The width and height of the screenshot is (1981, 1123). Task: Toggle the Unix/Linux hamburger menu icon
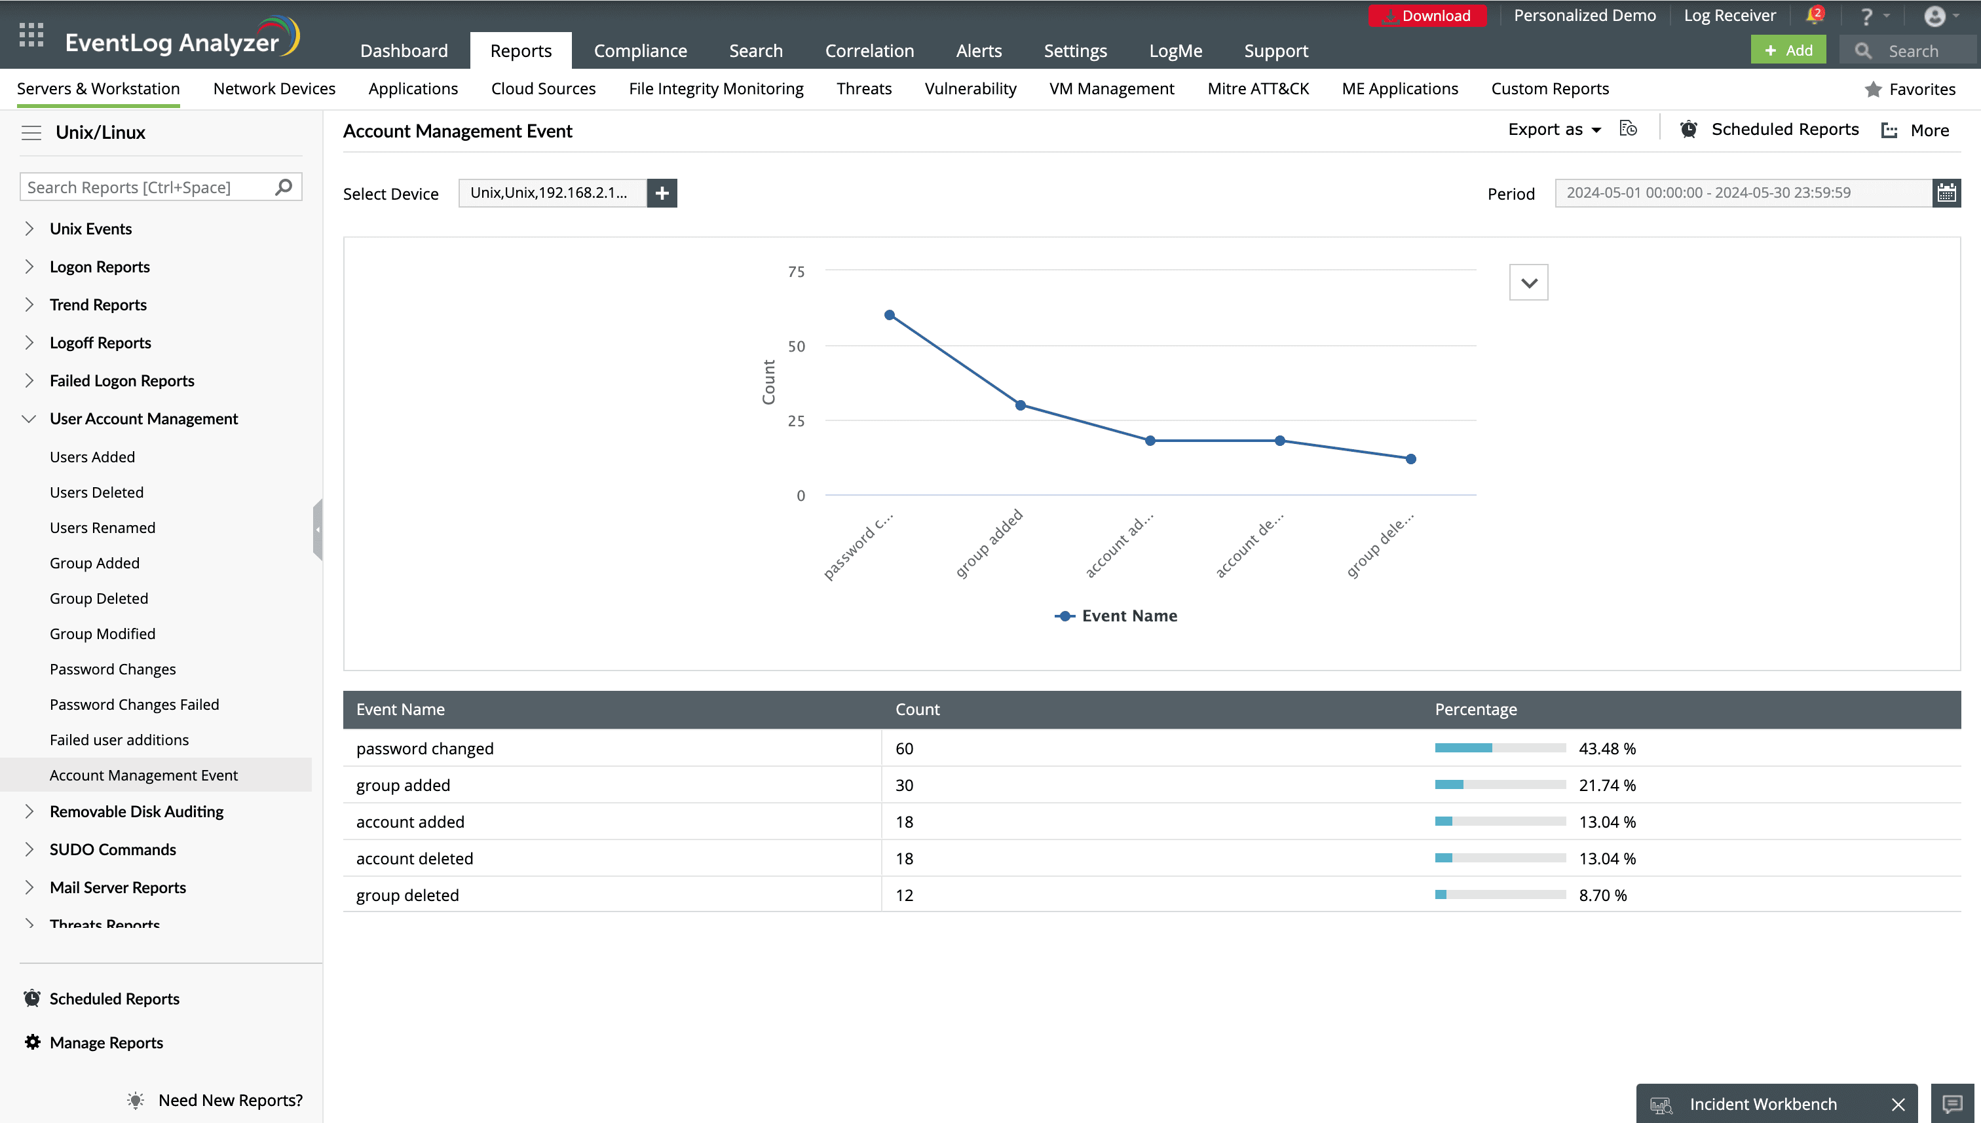(31, 133)
